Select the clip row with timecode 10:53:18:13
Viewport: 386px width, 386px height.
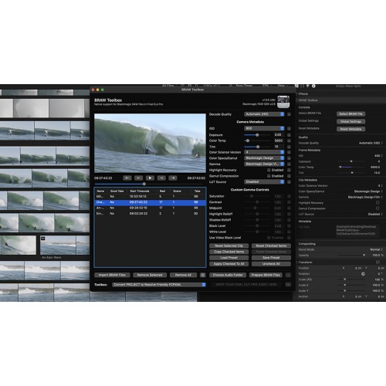coord(150,197)
